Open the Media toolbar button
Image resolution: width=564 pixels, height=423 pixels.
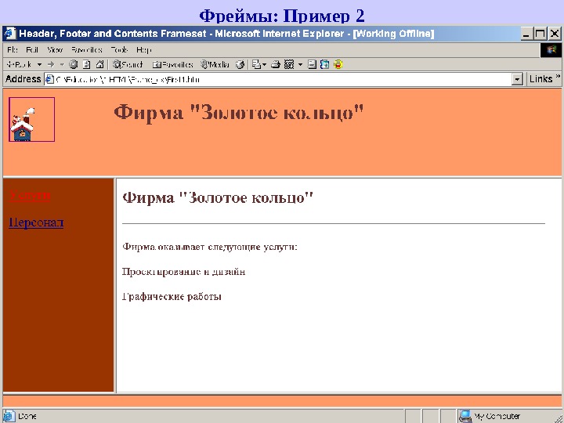pos(215,64)
